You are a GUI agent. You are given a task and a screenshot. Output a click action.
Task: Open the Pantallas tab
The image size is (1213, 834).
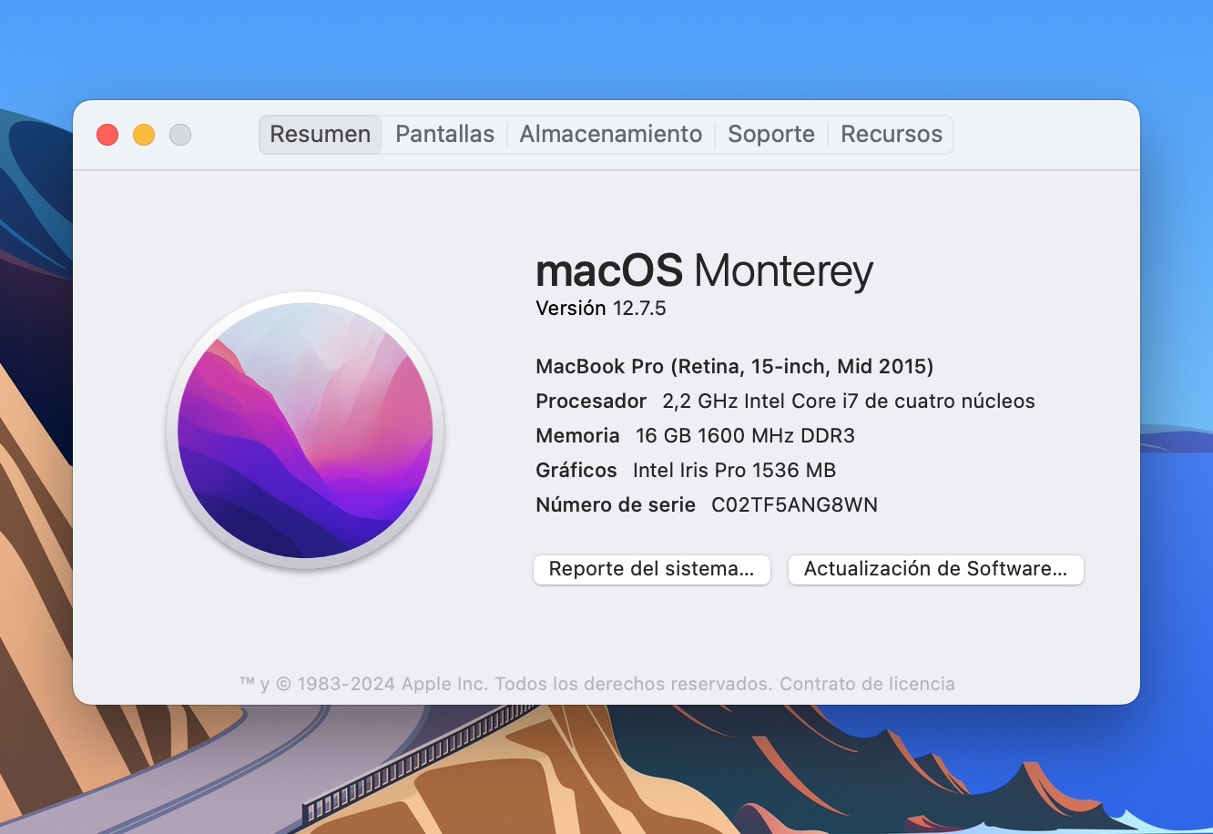(x=444, y=135)
